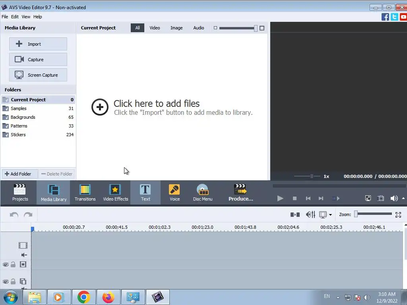Click the fullscreen preview icon
The image size is (407, 305).
368,199
